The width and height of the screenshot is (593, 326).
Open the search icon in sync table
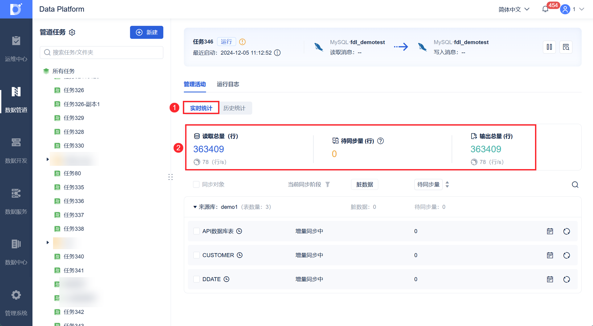coord(575,185)
